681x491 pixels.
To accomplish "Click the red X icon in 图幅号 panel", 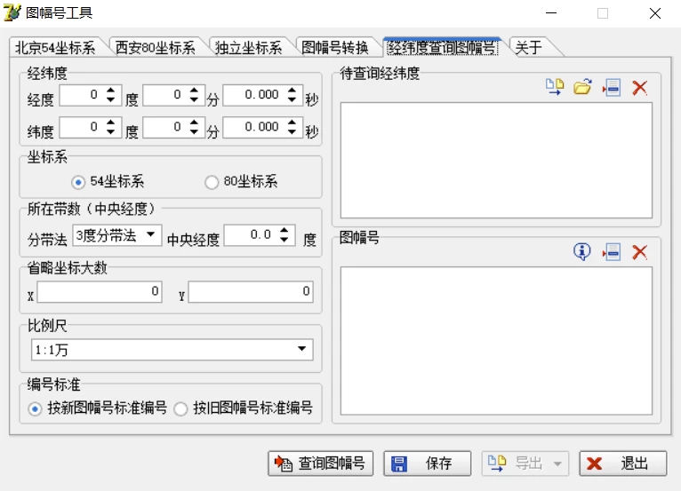I will 639,252.
